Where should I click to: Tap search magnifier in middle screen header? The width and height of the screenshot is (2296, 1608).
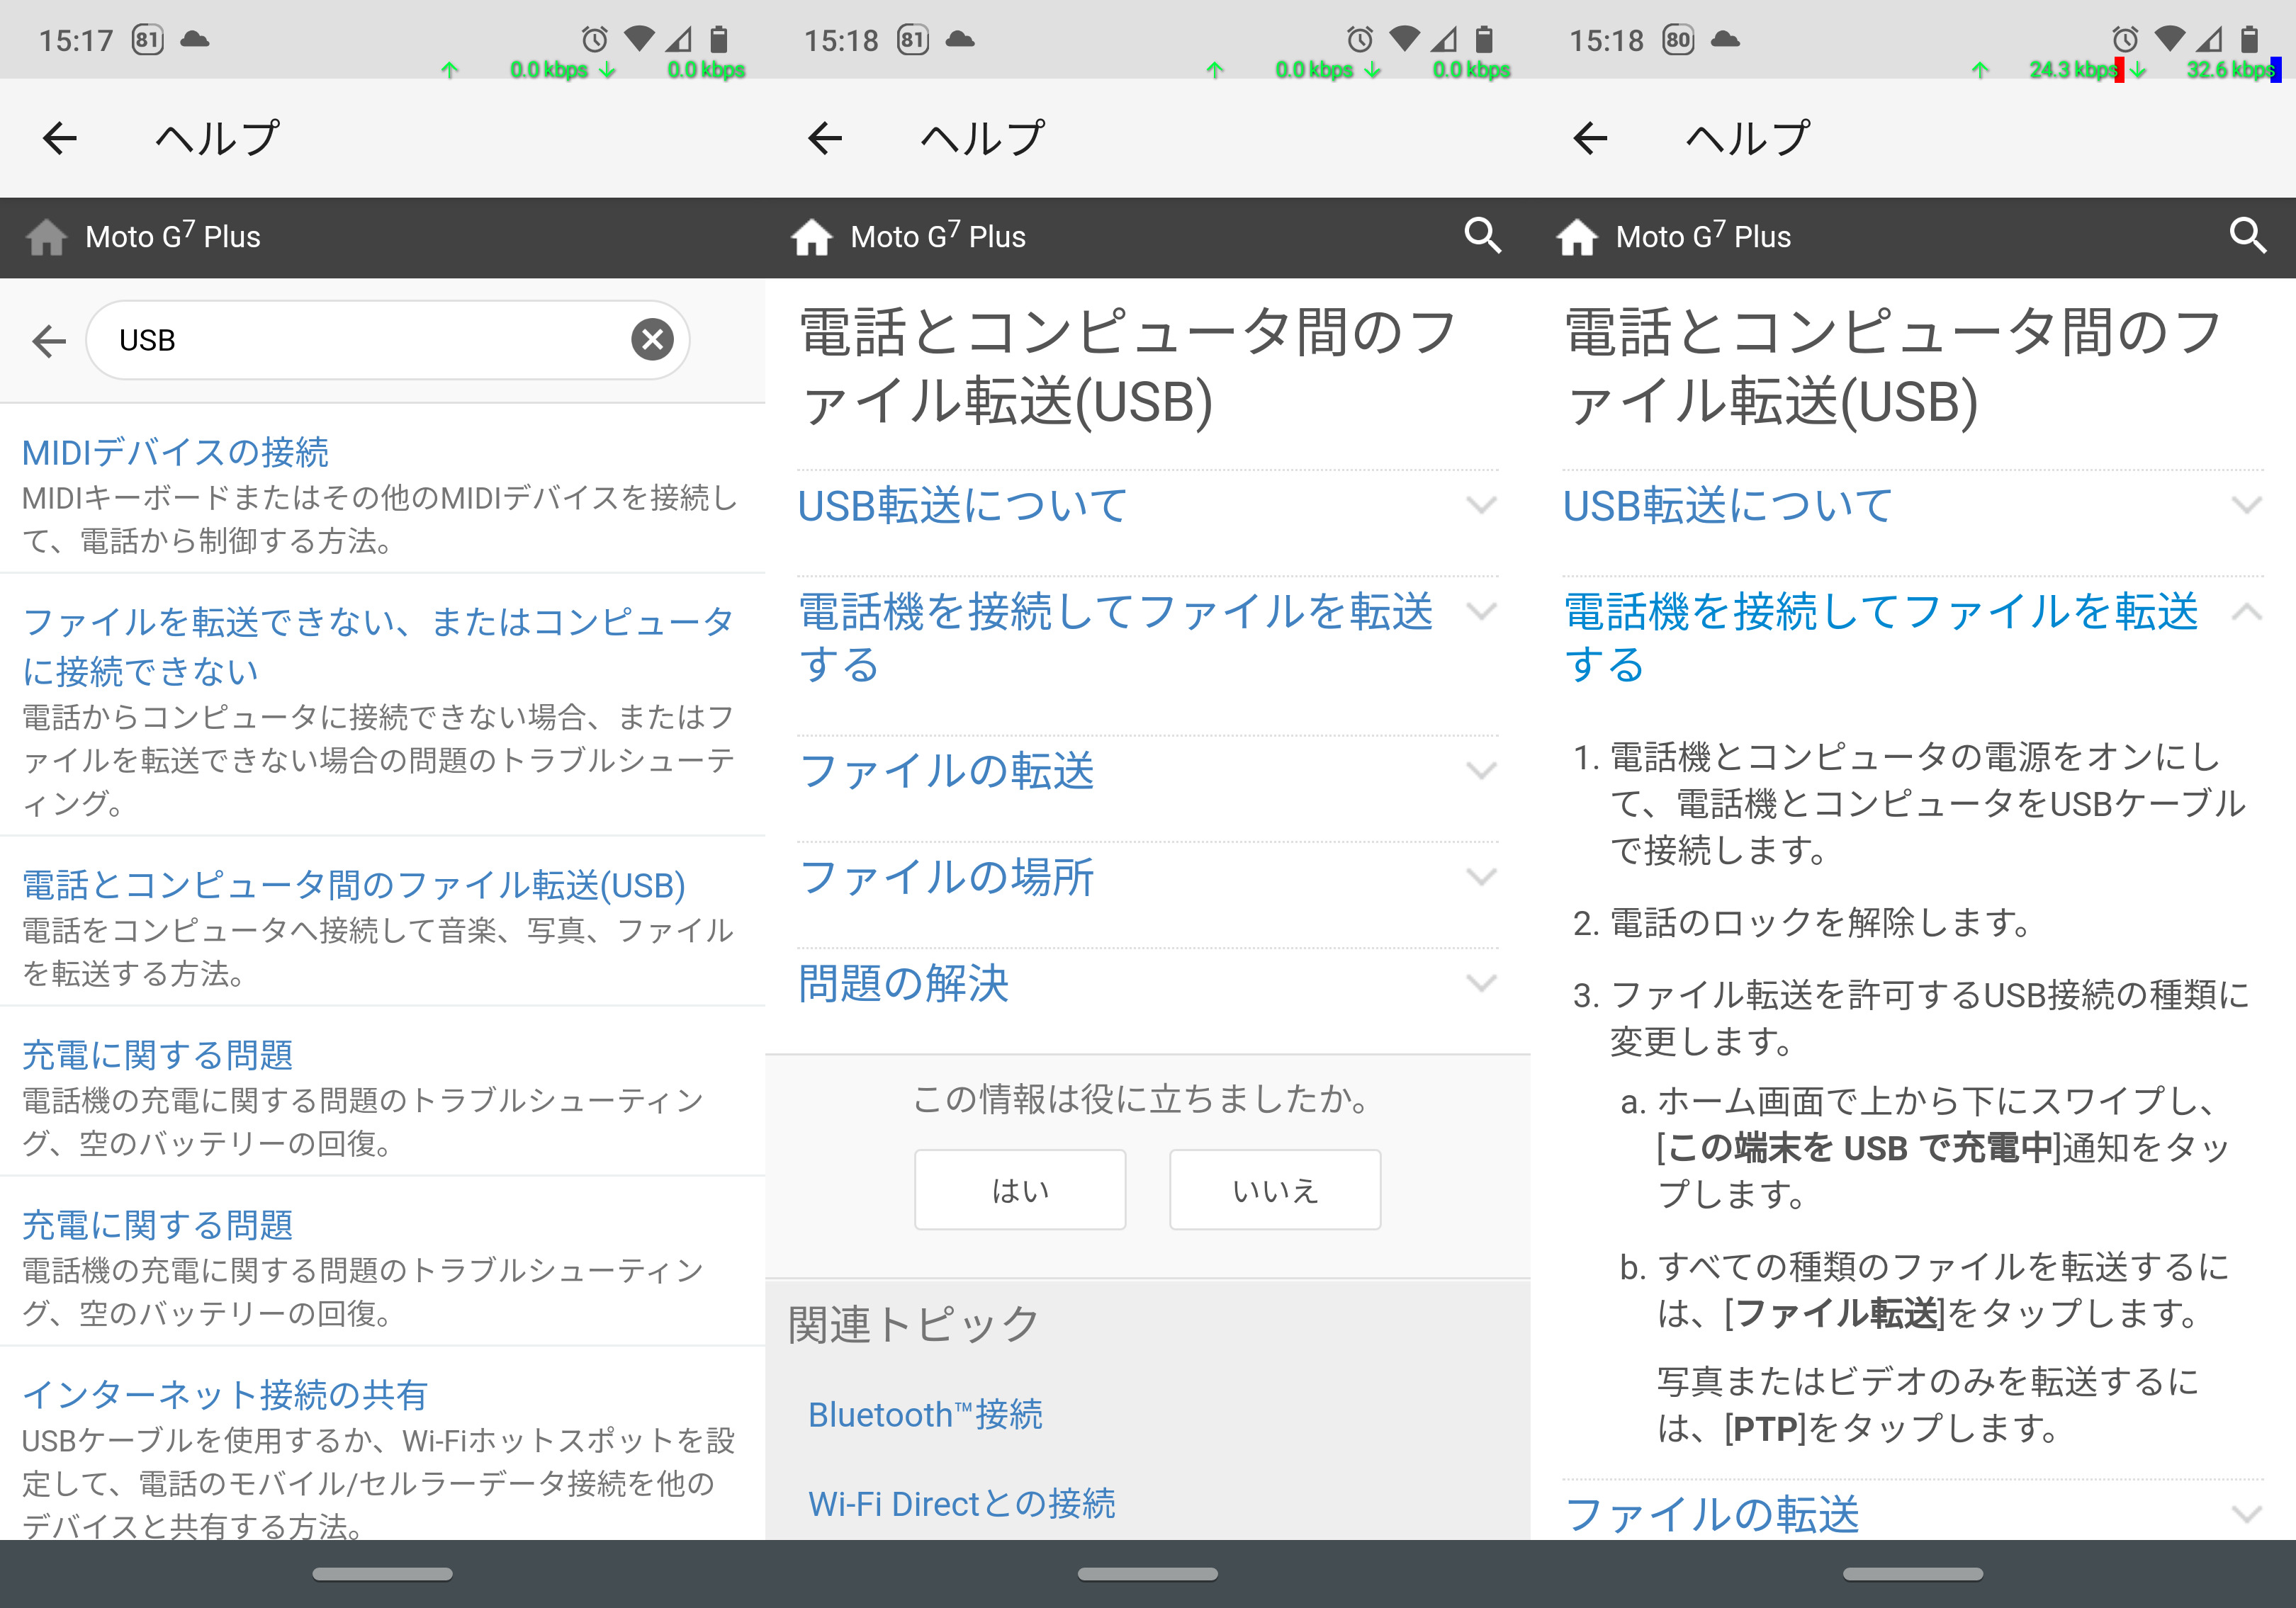click(x=1482, y=236)
